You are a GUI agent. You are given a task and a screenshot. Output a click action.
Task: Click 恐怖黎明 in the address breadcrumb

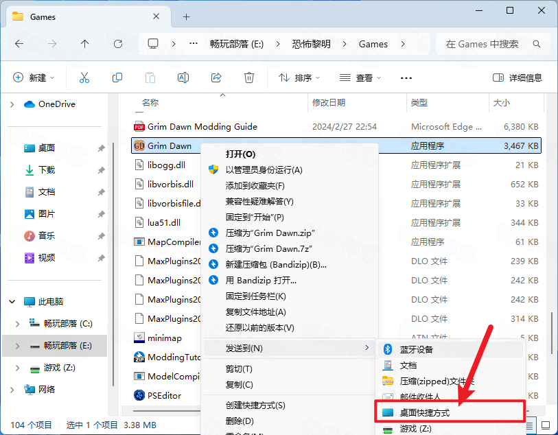[312, 44]
